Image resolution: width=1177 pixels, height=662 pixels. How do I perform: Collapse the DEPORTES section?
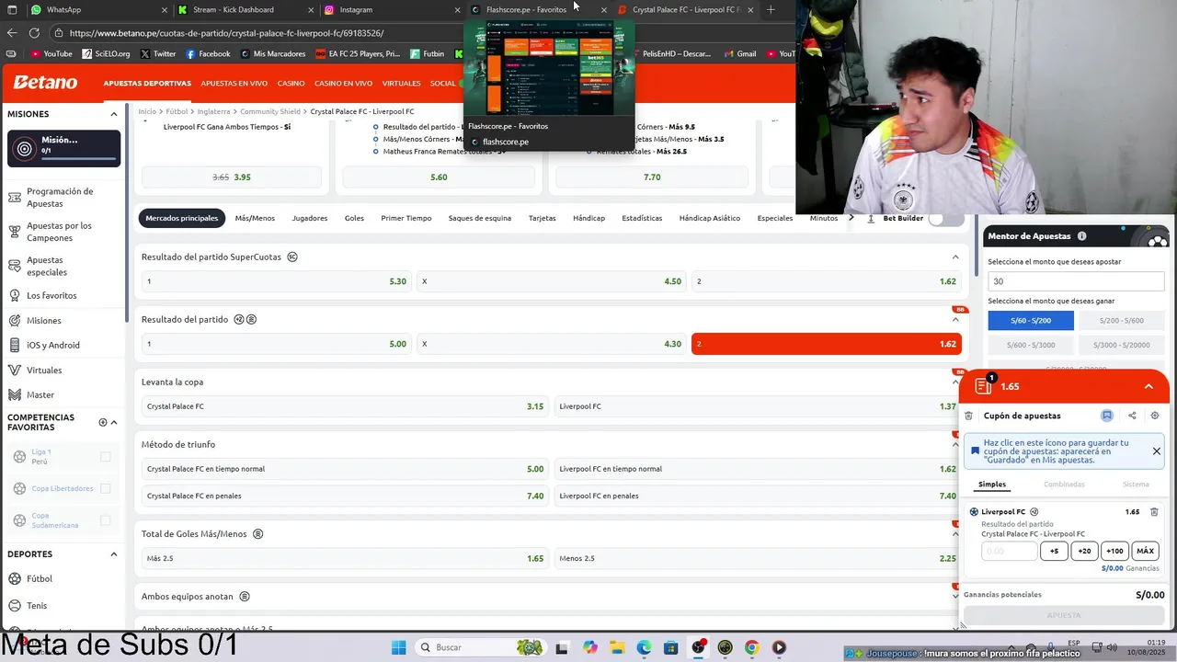coord(114,554)
